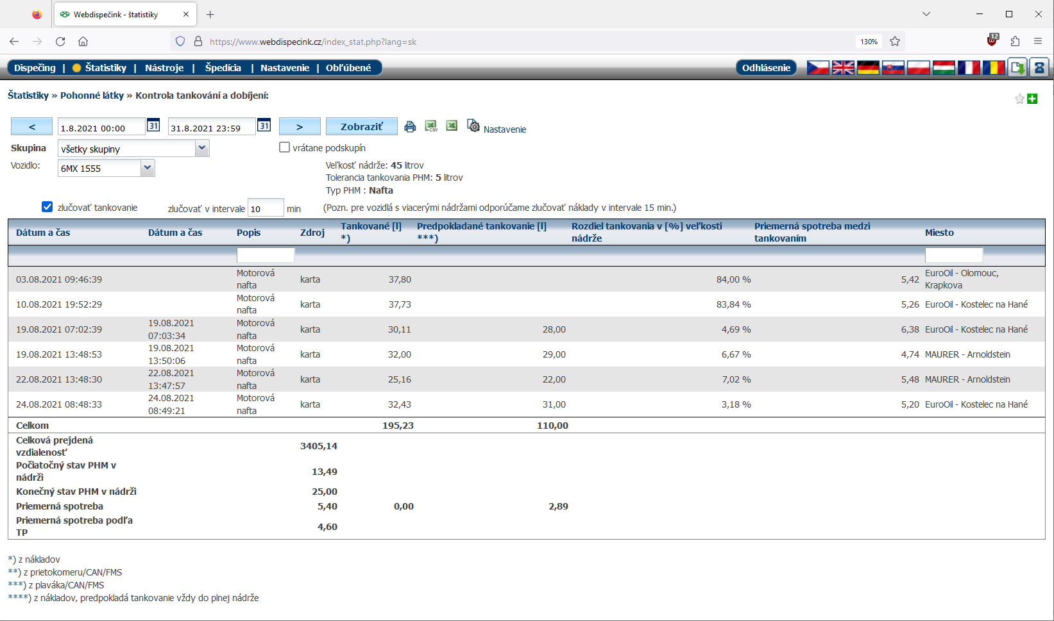This screenshot has height=621, width=1054.
Task: Click the Pohonné látky breadcrumb link
Action: [92, 95]
